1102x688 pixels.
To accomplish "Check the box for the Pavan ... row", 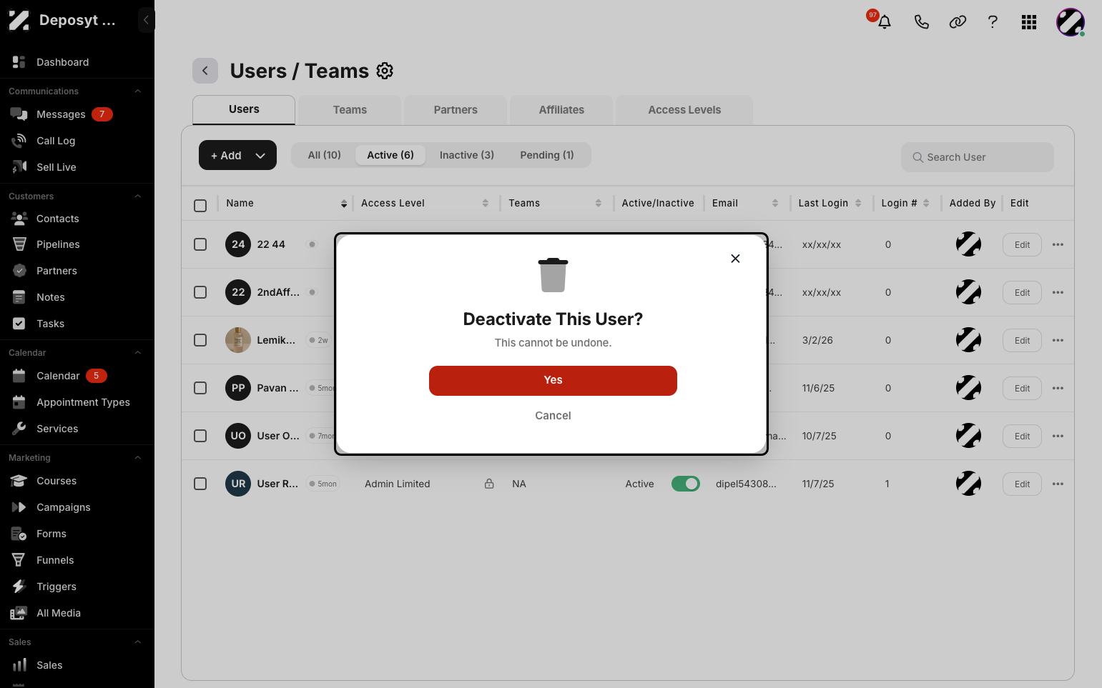I will [x=200, y=388].
